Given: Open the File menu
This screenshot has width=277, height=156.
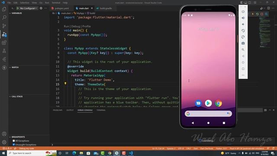Looking at the screenshot, I should (9, 3).
